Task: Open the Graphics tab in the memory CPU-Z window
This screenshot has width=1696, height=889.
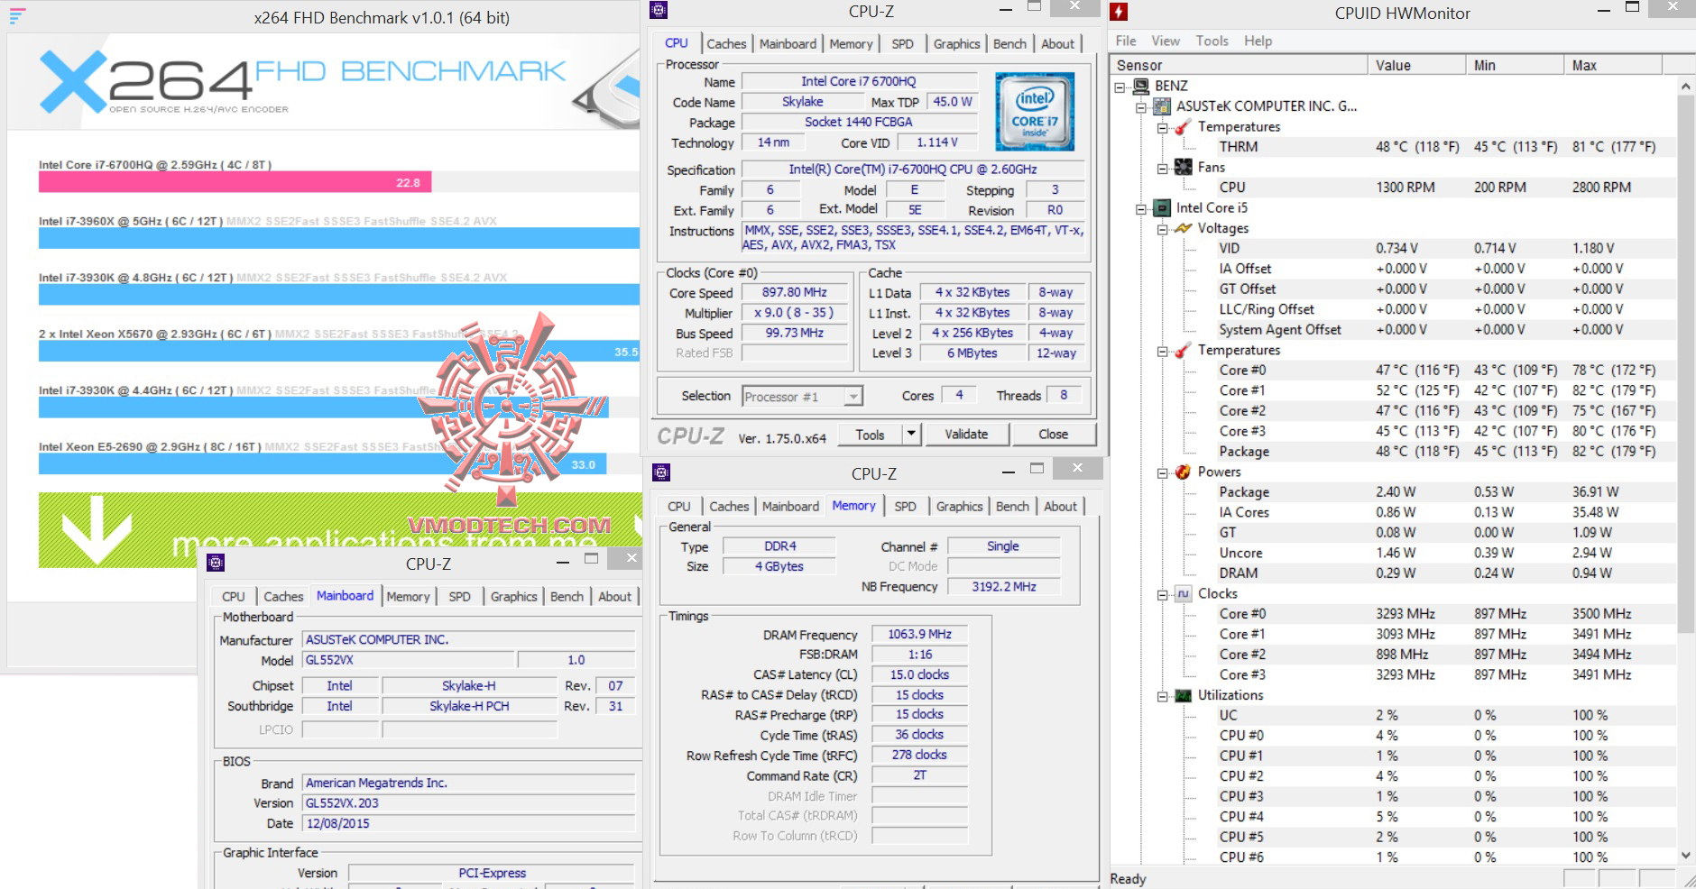Action: point(959,507)
